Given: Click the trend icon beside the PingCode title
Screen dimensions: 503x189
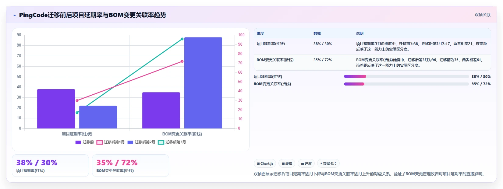Looking at the screenshot, I should [x=14, y=15].
